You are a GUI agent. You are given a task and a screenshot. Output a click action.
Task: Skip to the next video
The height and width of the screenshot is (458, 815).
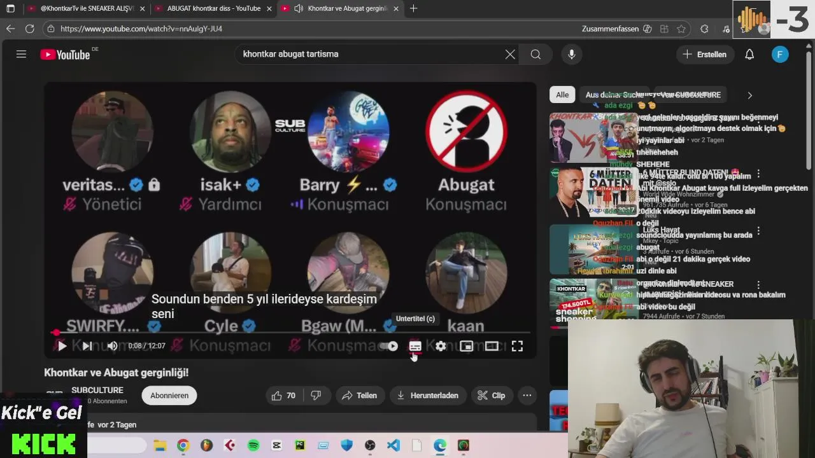click(87, 346)
